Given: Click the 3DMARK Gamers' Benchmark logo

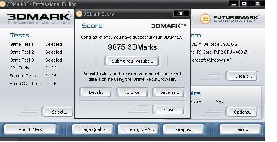Looking at the screenshot, I should click(40, 18).
